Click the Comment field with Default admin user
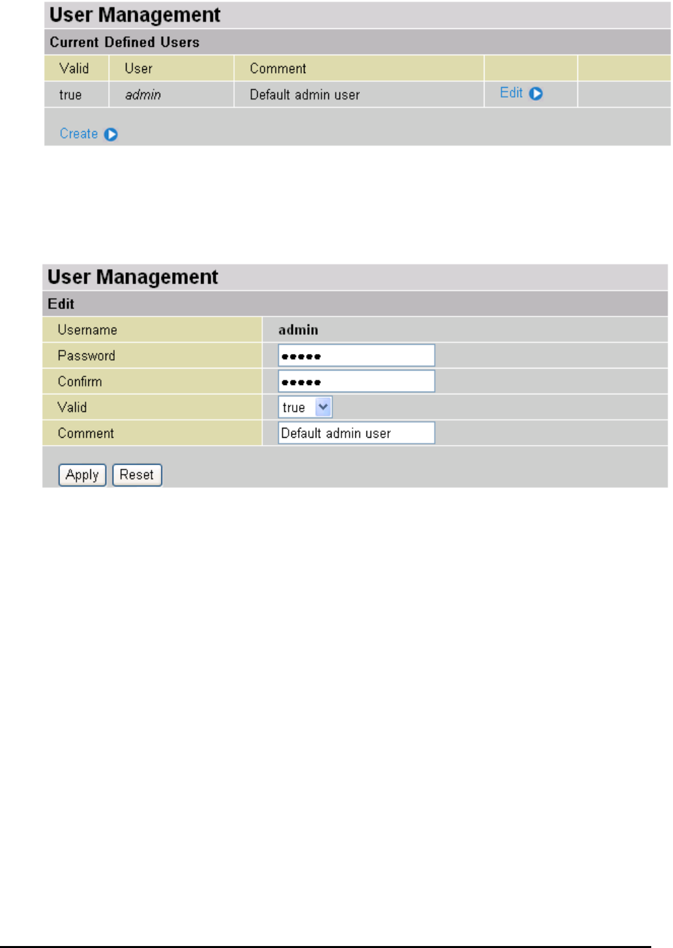The image size is (673, 948). click(357, 433)
